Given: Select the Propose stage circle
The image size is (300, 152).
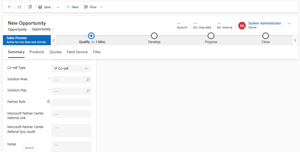Looking at the screenshot, I should pyautogui.click(x=211, y=36).
